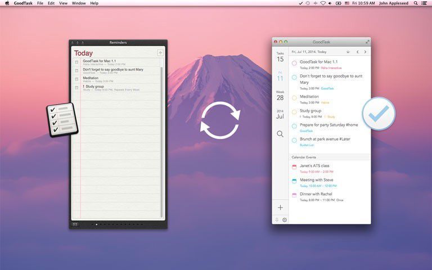
Task: Toggle sidebar button at Reminders bottom left
Action: coord(75,224)
